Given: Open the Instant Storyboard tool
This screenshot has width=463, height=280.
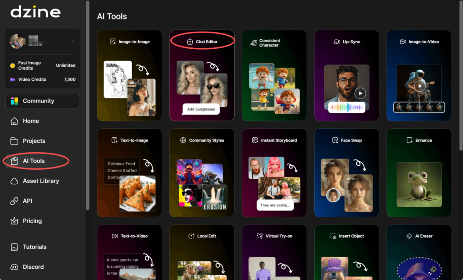Looking at the screenshot, I should (274, 173).
